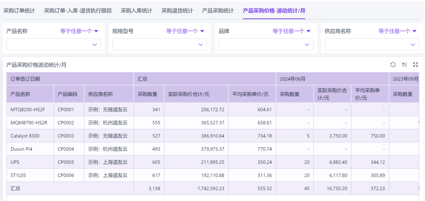Screen dimensions: 425x201
Task: Select the 采购退货统计 tab
Action: coord(177,11)
